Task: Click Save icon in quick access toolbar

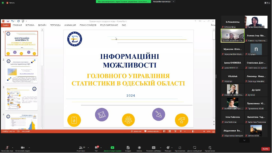Action: (x=8, y=21)
